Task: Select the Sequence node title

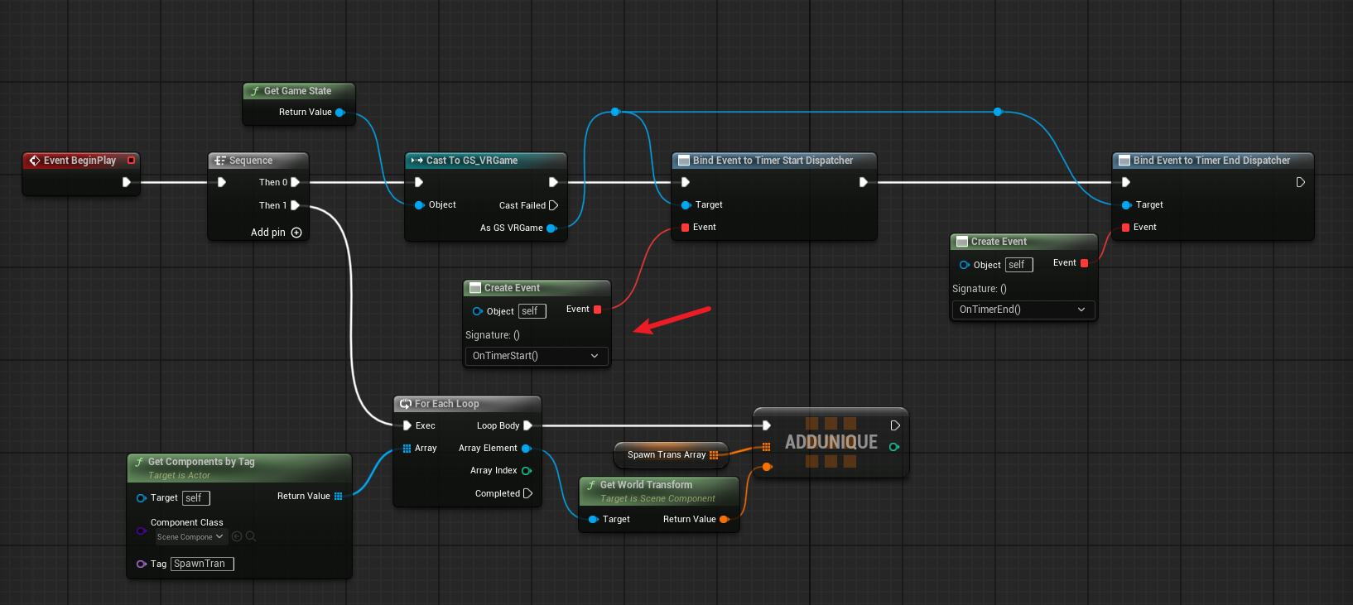Action: point(251,161)
